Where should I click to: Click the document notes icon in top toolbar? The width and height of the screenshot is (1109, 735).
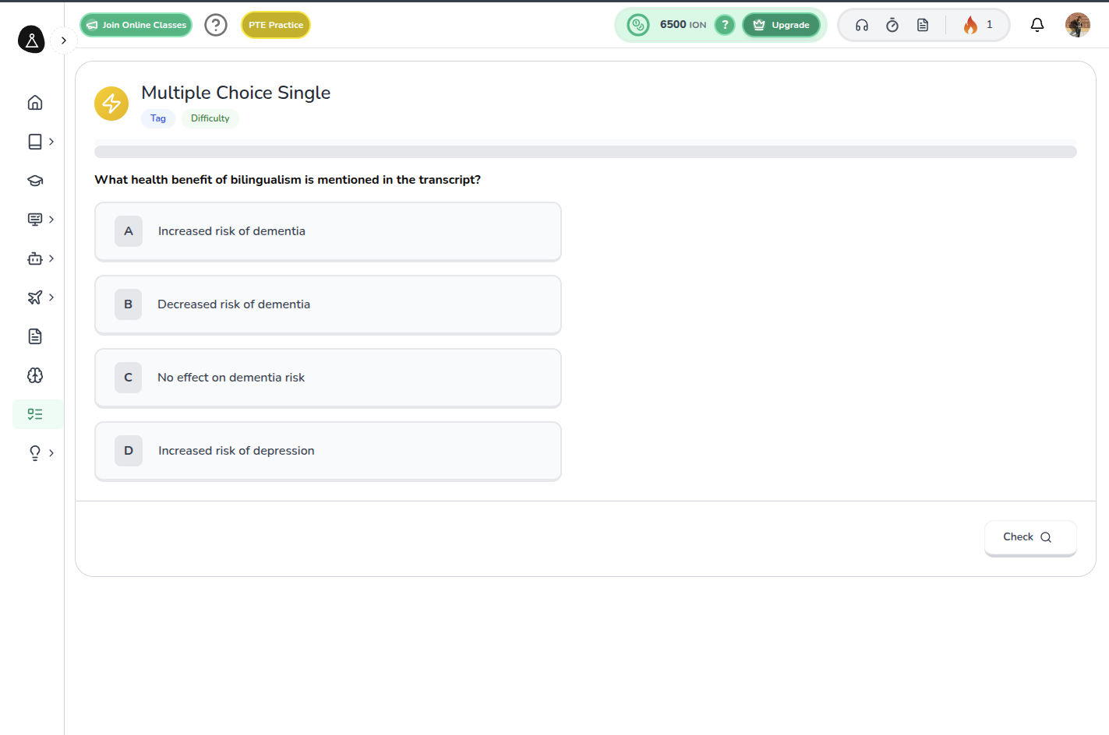[923, 25]
